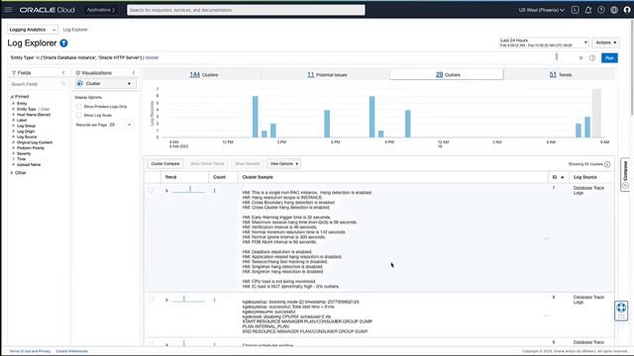Open the Cloud Shell developer tools icon
Image resolution: width=634 pixels, height=356 pixels.
(x=575, y=10)
